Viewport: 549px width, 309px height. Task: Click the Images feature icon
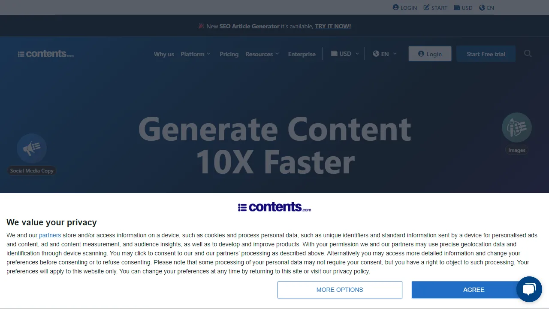[x=517, y=127]
